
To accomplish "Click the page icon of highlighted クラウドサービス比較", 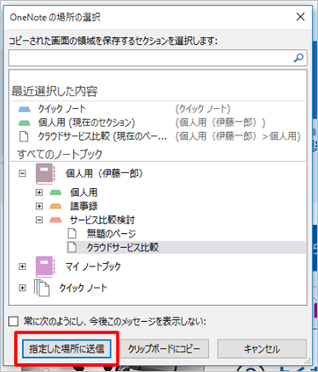I will 72,247.
